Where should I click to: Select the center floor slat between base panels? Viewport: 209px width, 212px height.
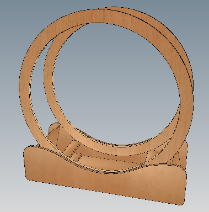(110, 162)
